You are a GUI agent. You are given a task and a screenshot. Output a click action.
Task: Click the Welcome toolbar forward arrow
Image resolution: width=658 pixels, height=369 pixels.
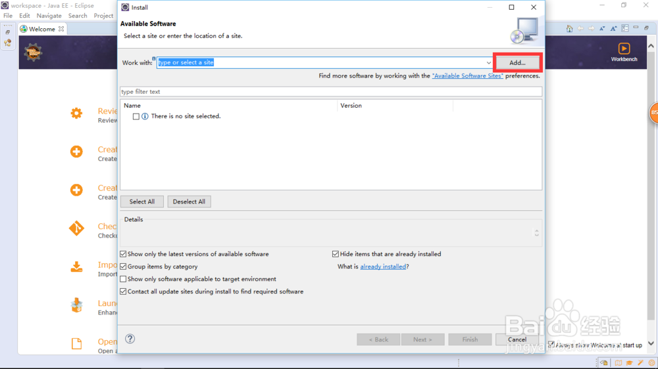click(592, 28)
